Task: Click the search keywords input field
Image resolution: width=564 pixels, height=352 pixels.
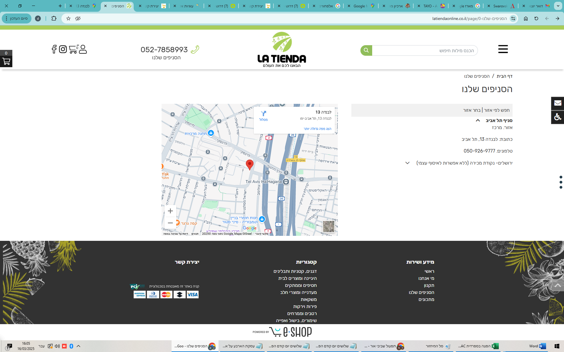Action: point(425,50)
